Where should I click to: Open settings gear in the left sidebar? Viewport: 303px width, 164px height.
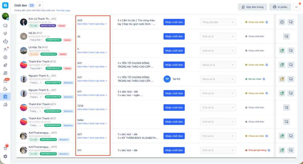coord(5,156)
